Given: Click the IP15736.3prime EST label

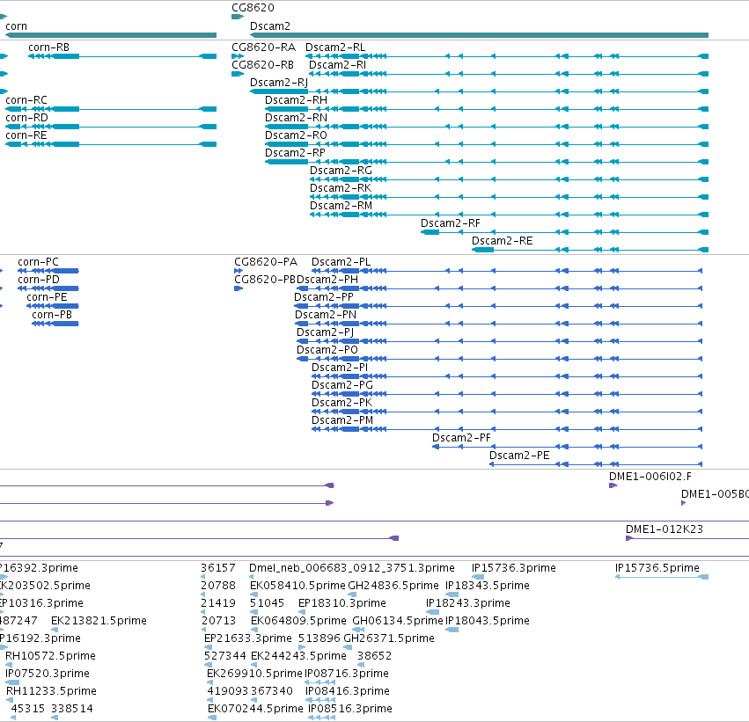Looking at the screenshot, I should (514, 568).
